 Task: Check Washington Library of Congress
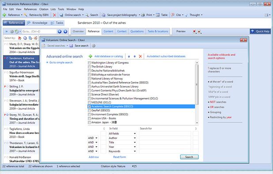coord(89,63)
